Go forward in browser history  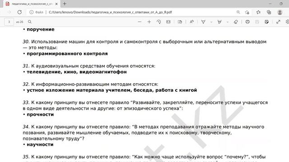click(x=9, y=12)
